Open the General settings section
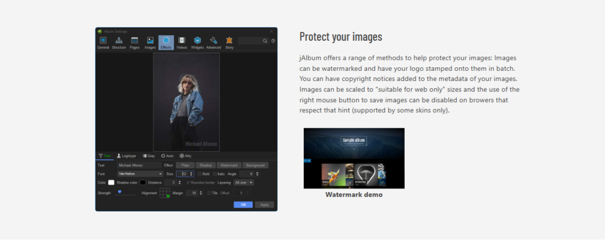The image size is (605, 241). (103, 43)
